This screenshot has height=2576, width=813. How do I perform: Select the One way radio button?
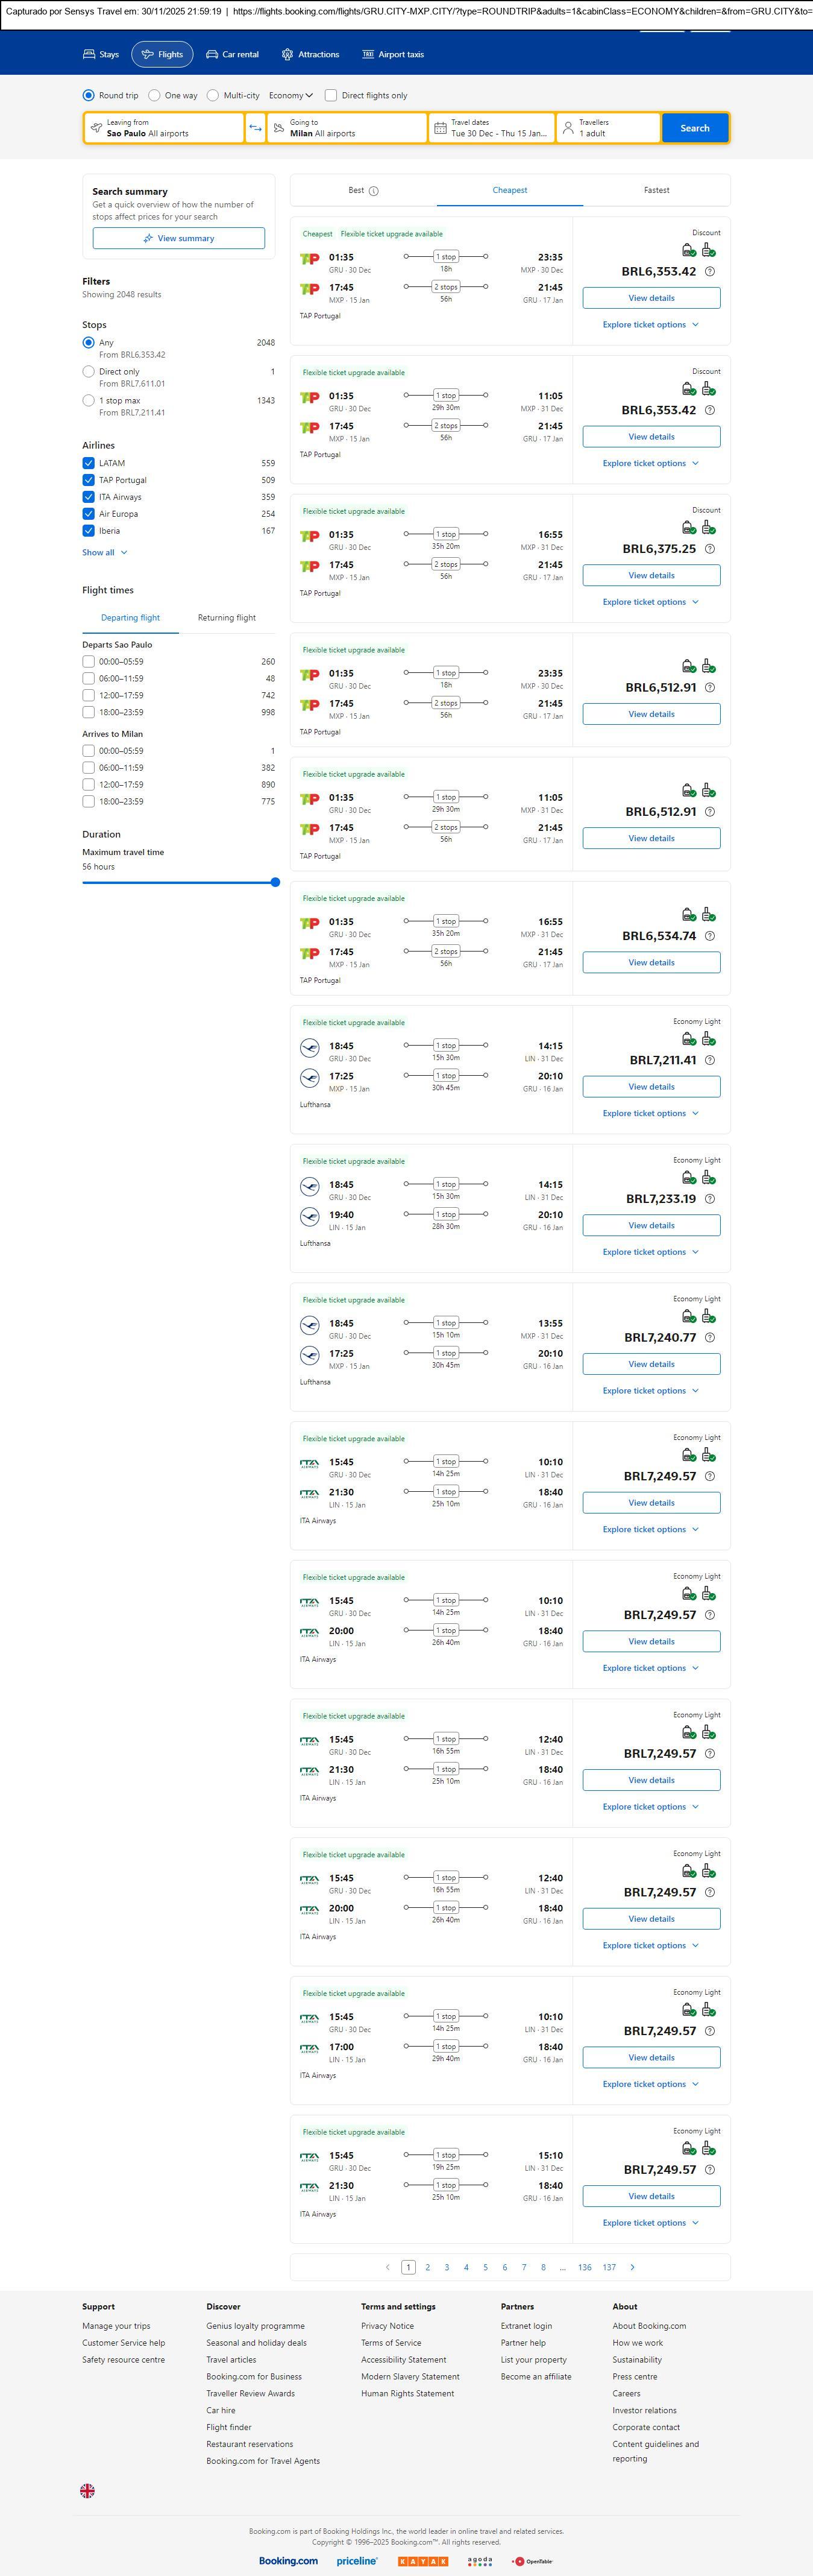[154, 96]
